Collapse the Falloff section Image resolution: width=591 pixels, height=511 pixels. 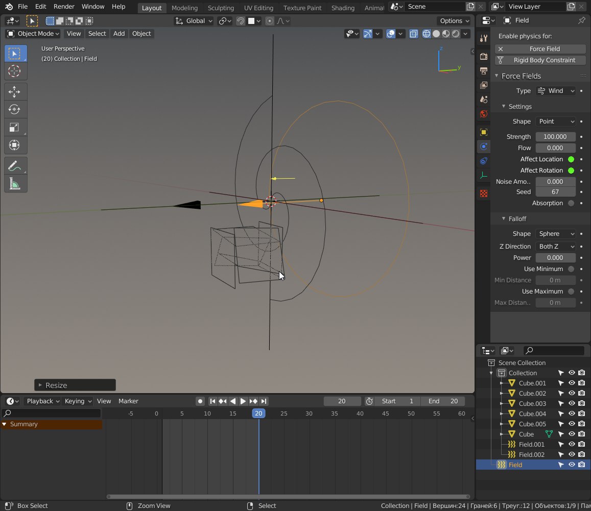[x=517, y=218]
